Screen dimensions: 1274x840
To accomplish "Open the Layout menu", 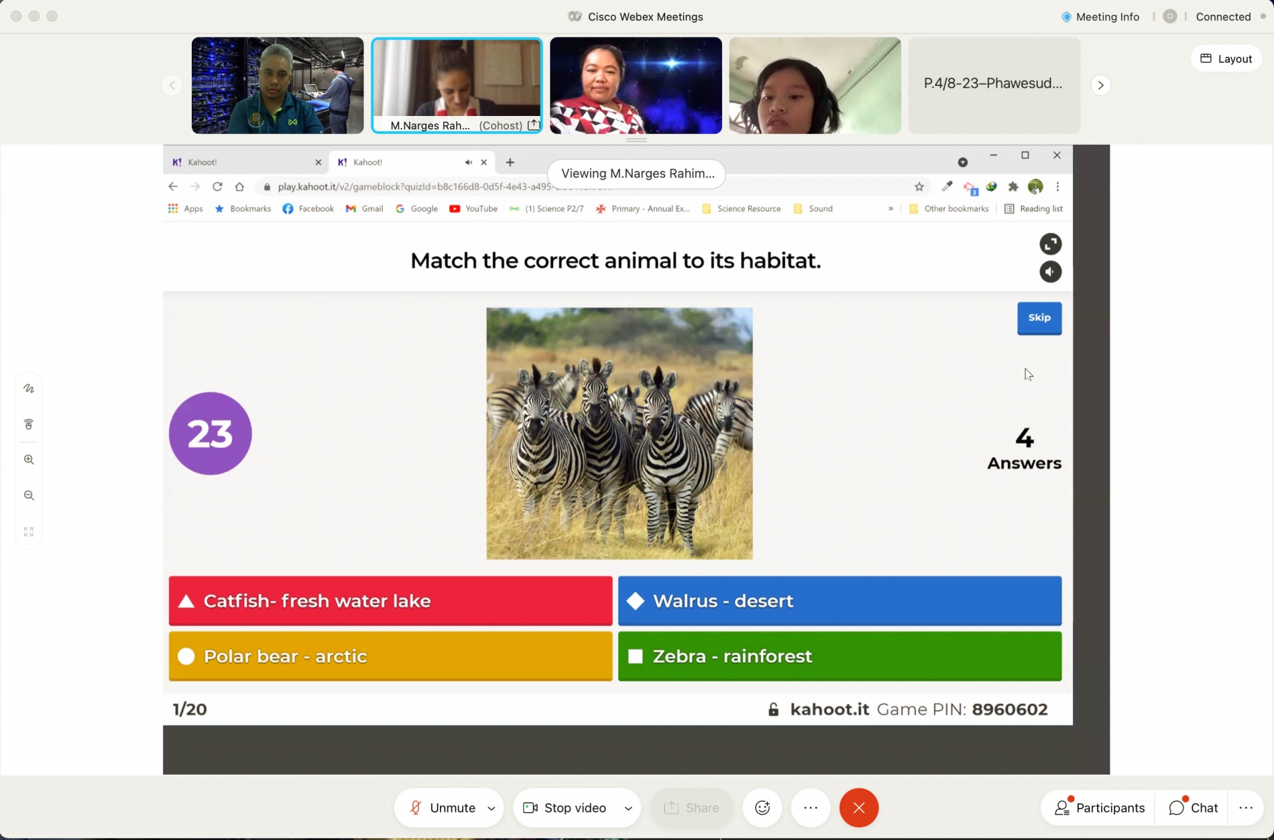I will pyautogui.click(x=1226, y=58).
